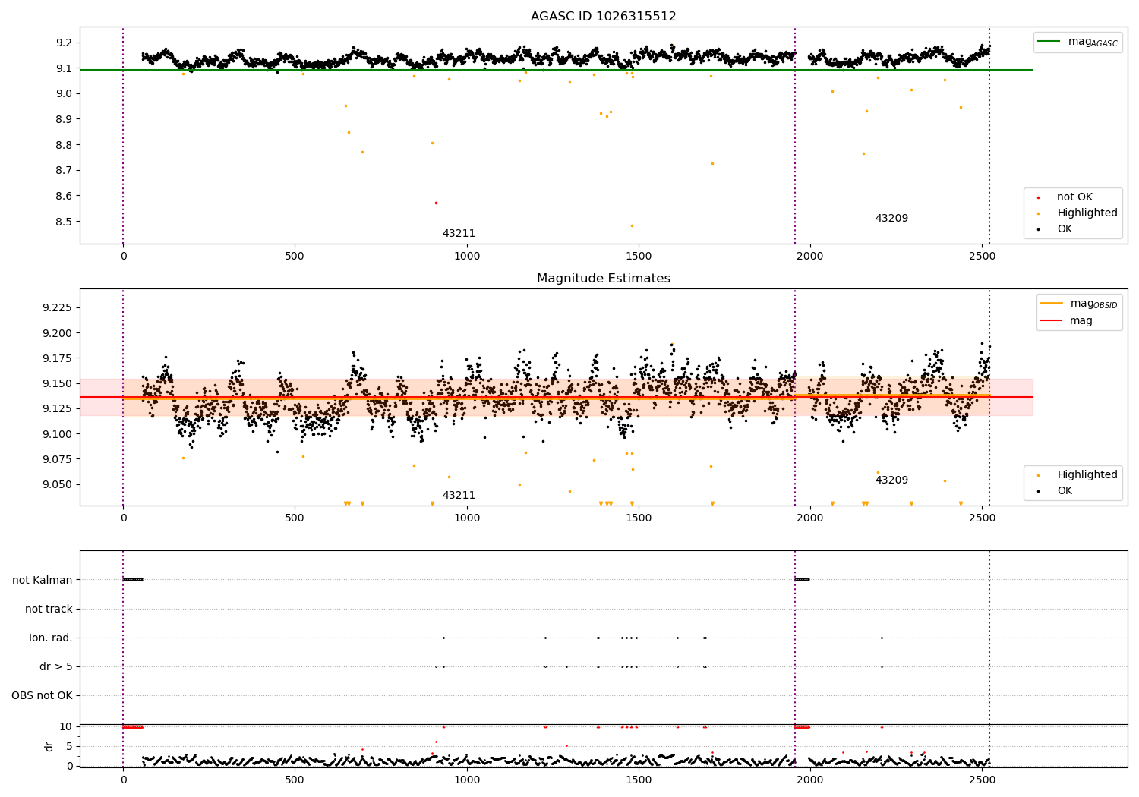Click '43209' label in the Magnitude Estimates panel
The width and height of the screenshot is (1139, 797).
(891, 480)
